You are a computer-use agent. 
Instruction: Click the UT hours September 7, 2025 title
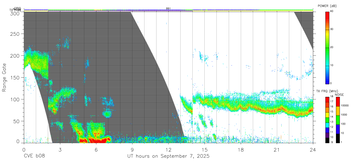coord(168,156)
